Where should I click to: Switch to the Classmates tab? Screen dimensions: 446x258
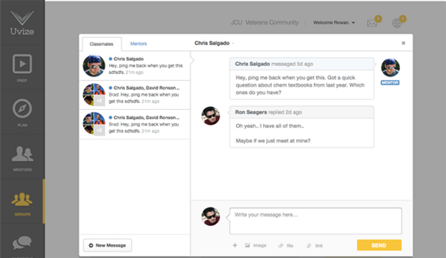[102, 44]
